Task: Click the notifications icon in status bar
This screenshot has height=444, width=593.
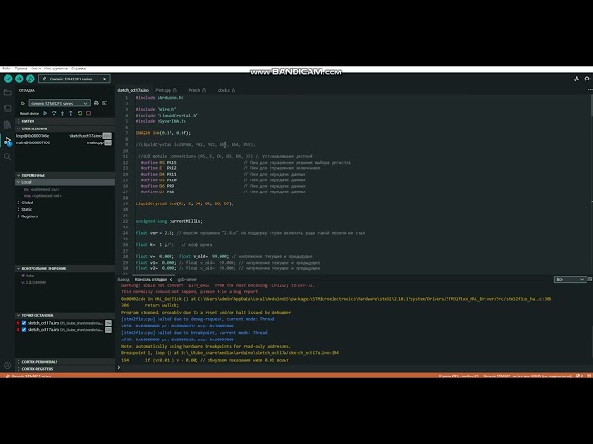Action: 579,376
